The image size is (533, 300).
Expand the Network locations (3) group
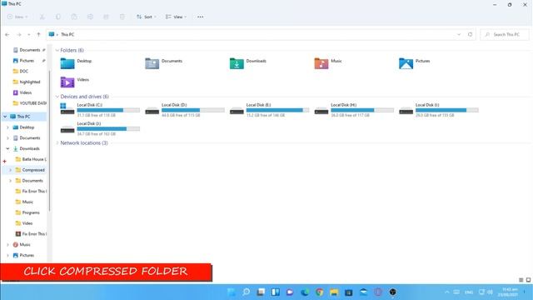(57, 142)
